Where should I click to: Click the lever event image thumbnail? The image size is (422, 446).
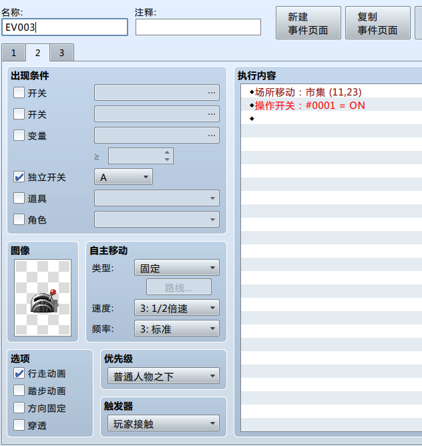43,298
